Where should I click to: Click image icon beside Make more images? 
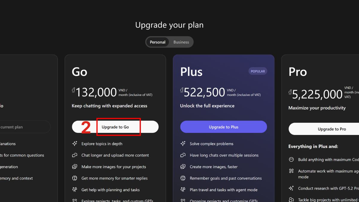(x=75, y=167)
